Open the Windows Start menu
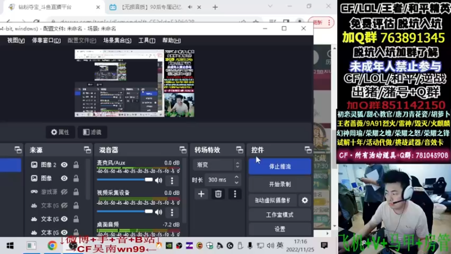 click(x=10, y=246)
